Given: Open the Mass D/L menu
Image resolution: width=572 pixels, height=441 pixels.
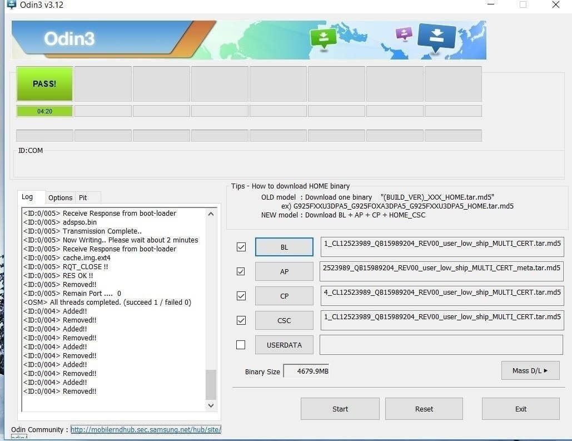Looking at the screenshot, I should [x=530, y=370].
